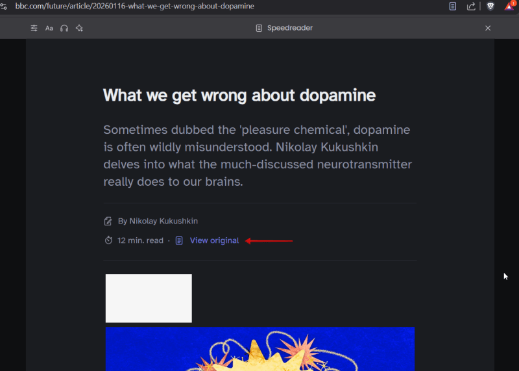Screen dimensions: 519x371
Task: Close the Speedreader toolbar
Action: [488, 28]
